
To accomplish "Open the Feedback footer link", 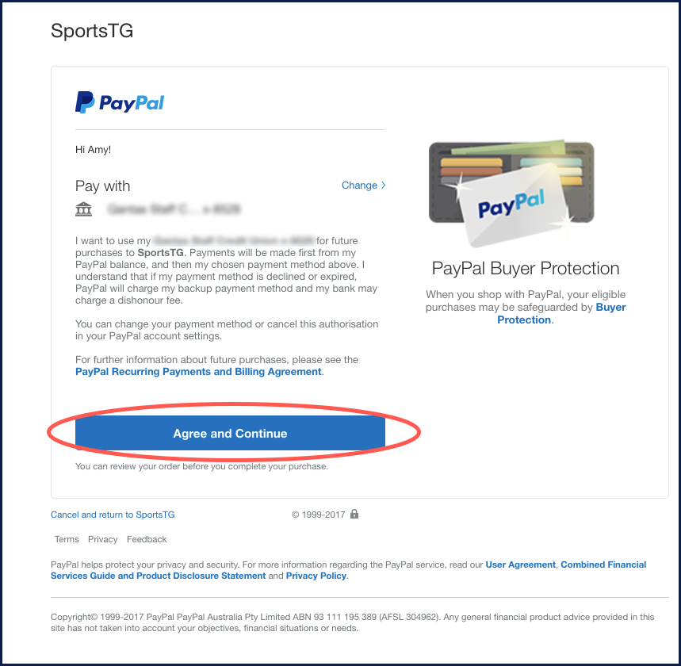I will coord(147,539).
